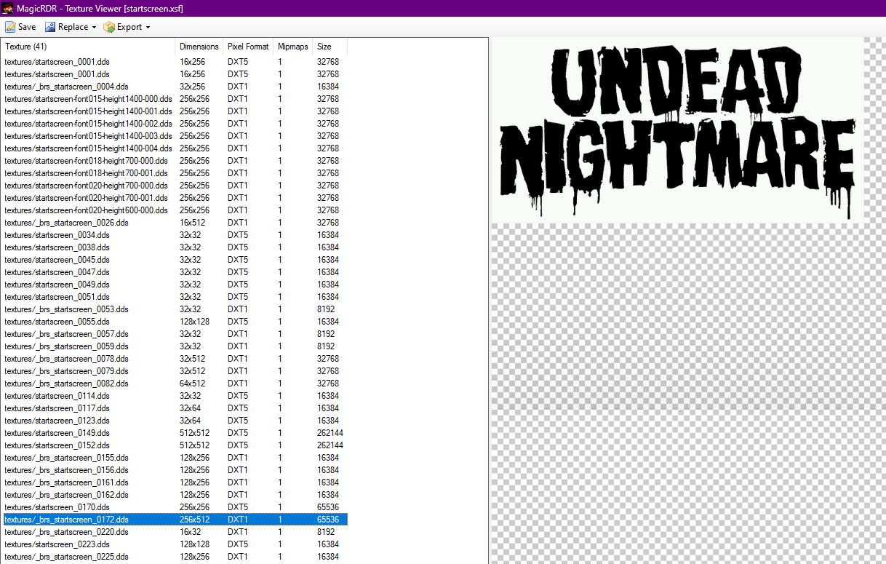Sort by the Pixel Format column header
Viewport: 886px width, 564px height.
tap(249, 47)
